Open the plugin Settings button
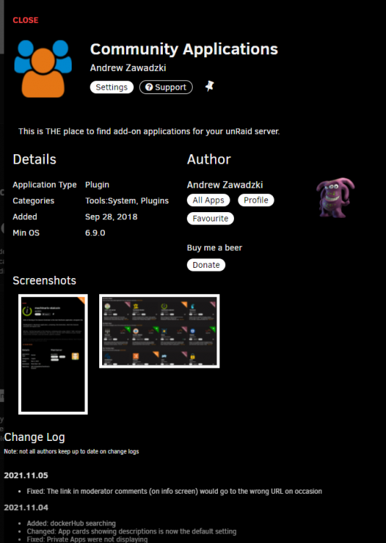 coord(112,87)
